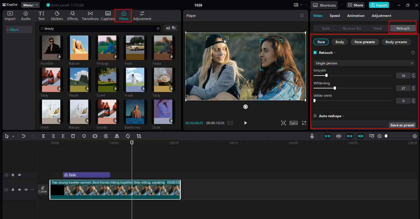Zoom in the timeline
The height and width of the screenshot is (219, 420).
pos(415,136)
